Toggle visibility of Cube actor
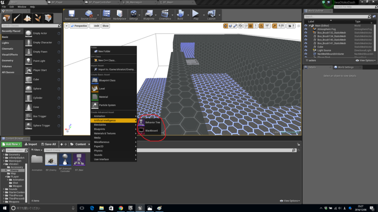Image resolution: width=378 pixels, height=212 pixels. [x=306, y=47]
